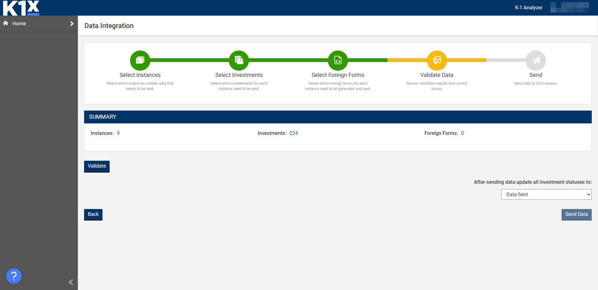Viewport: 598px width, 290px height.
Task: Go back with the Back button
Action: tap(93, 214)
